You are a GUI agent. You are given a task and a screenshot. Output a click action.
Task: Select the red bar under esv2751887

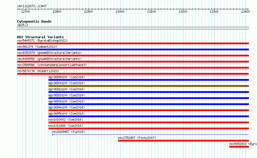tap(183, 141)
